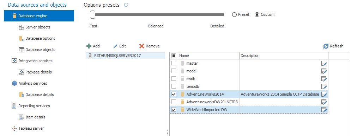
Task: Click the green plus Add icon
Action: click(89, 46)
